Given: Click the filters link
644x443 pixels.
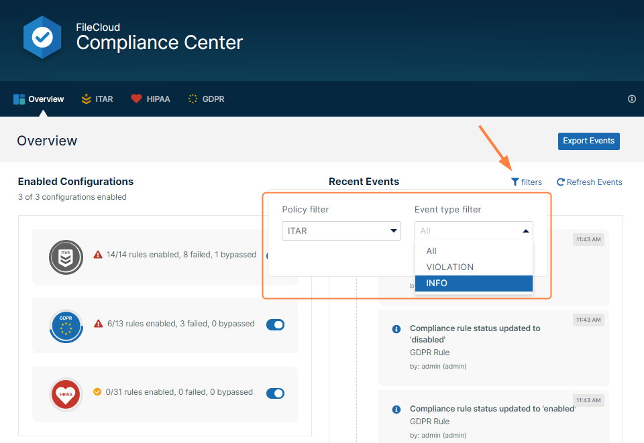Looking at the screenshot, I should 527,182.
